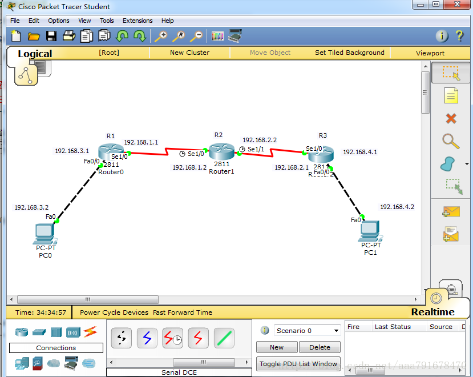The image size is (473, 377).
Task: Open the Extensions menu
Action: pyautogui.click(x=138, y=21)
